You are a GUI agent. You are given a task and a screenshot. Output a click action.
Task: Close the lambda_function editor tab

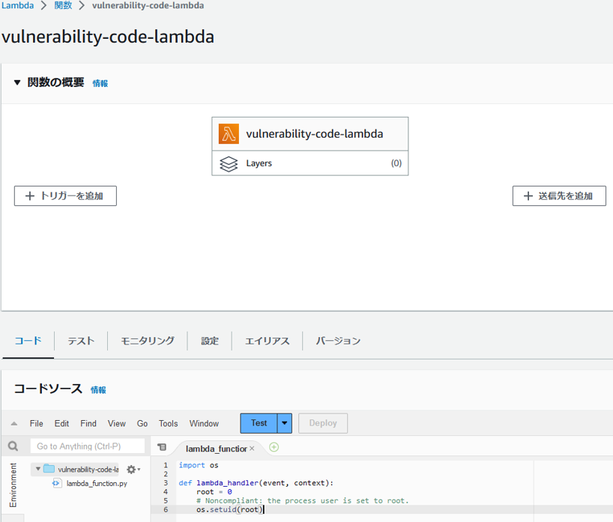pyautogui.click(x=252, y=449)
